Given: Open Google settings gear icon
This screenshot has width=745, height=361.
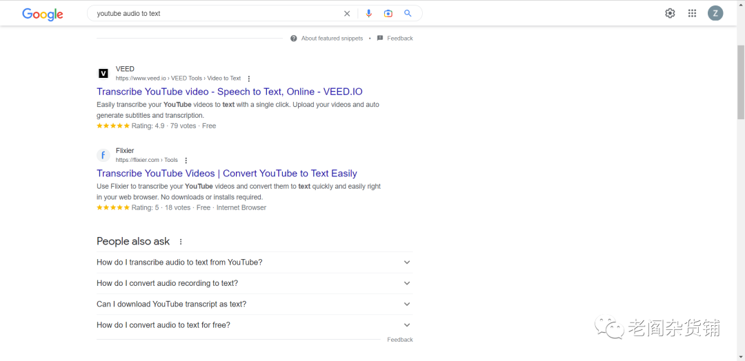Looking at the screenshot, I should [670, 13].
